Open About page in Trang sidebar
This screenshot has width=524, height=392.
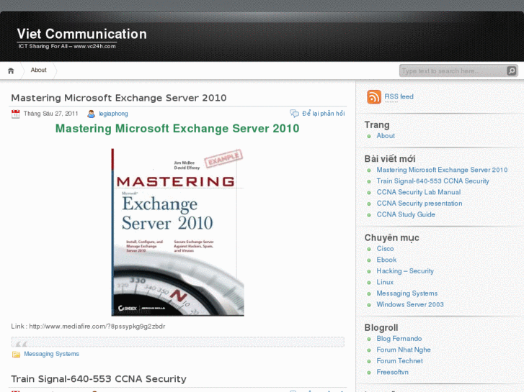[x=386, y=136]
